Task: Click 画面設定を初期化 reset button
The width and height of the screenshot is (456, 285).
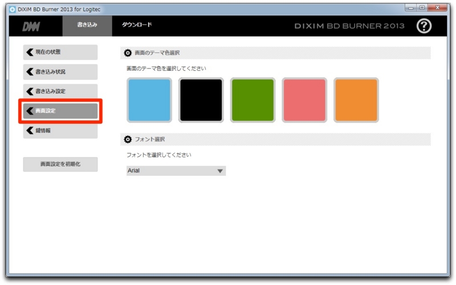Action: point(60,164)
